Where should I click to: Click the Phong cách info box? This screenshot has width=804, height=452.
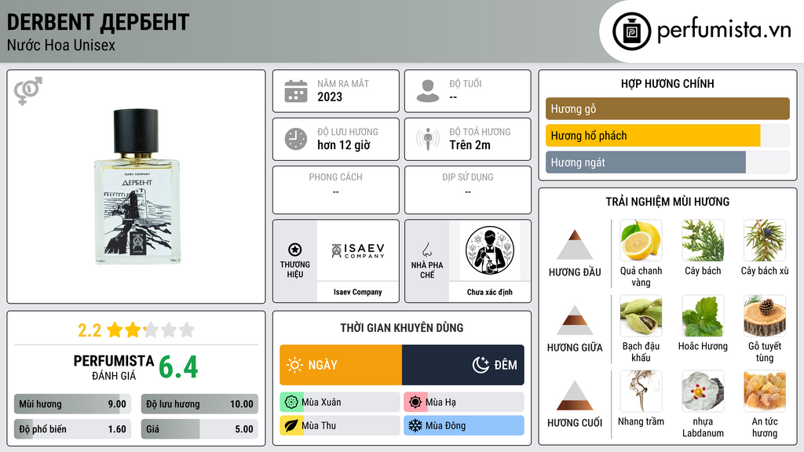click(336, 190)
